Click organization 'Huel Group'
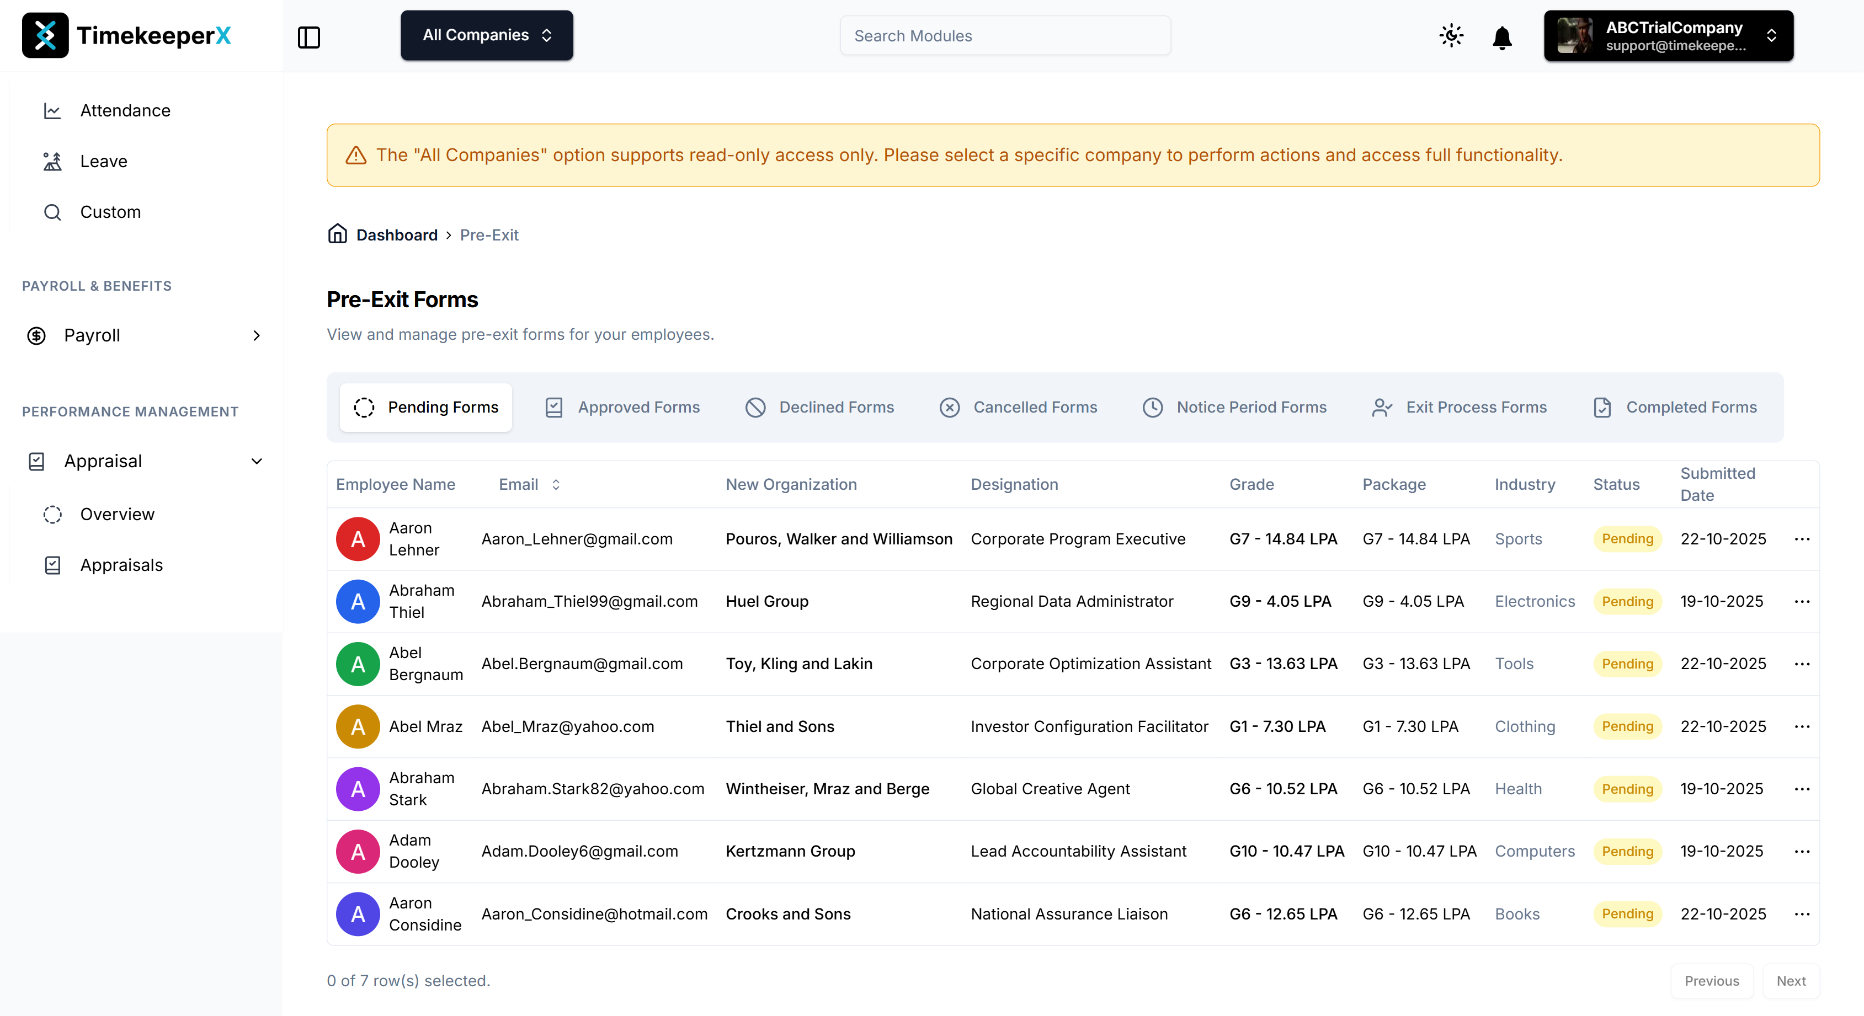Viewport: 1864px width, 1016px height. 767,602
